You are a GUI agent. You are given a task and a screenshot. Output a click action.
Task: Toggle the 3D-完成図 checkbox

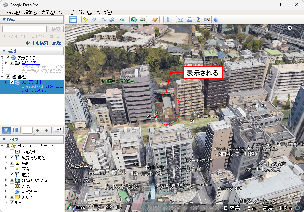click(x=12, y=82)
